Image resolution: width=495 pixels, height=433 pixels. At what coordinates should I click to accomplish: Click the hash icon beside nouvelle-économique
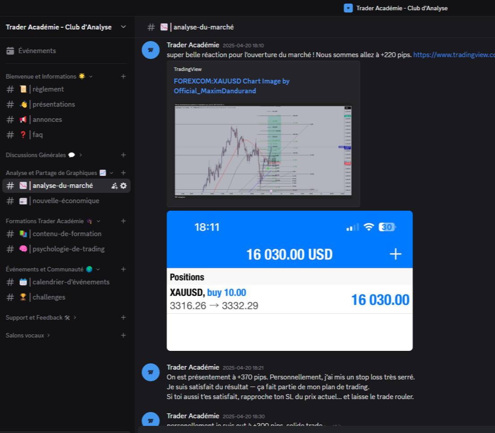coord(10,201)
